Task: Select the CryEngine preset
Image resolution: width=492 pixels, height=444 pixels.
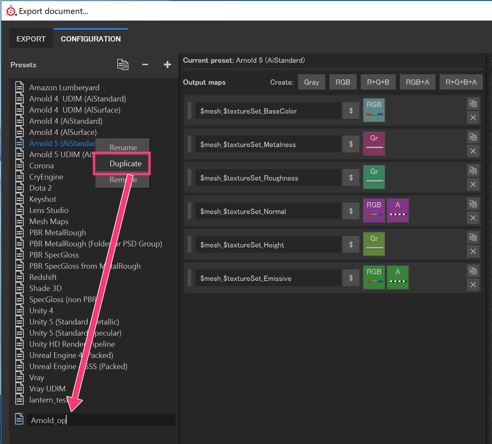Action: tap(46, 177)
